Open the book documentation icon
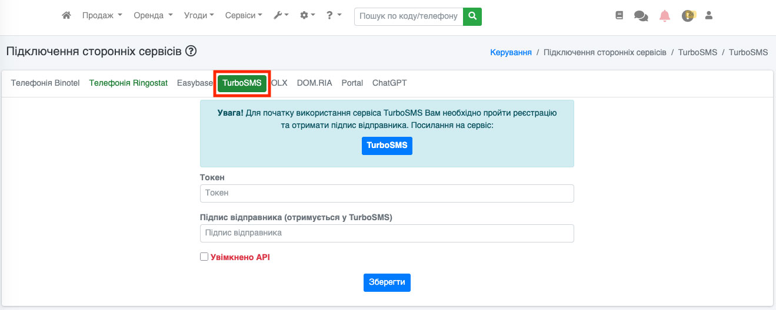The image size is (776, 310). pos(619,16)
